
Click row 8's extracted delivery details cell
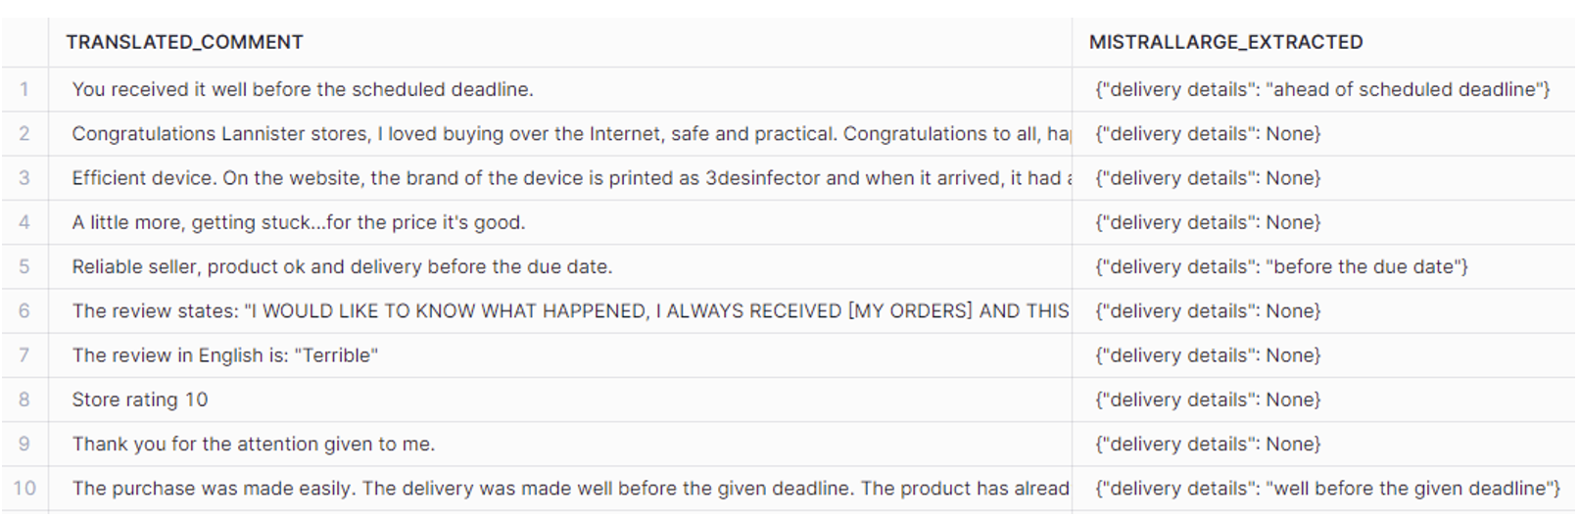point(1323,399)
